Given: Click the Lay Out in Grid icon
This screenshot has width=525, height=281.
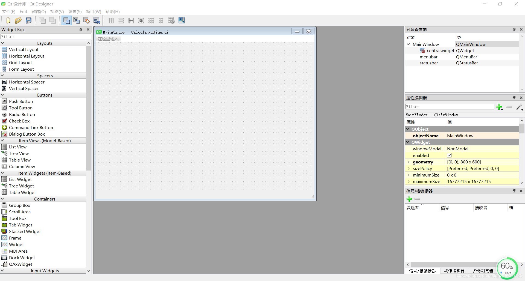Looking at the screenshot, I should coord(151,20).
